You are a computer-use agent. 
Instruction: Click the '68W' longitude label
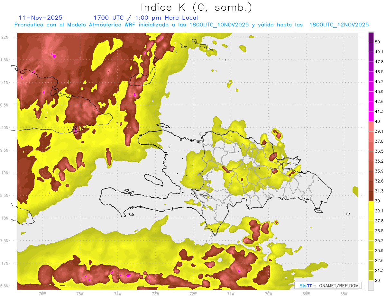(344, 293)
